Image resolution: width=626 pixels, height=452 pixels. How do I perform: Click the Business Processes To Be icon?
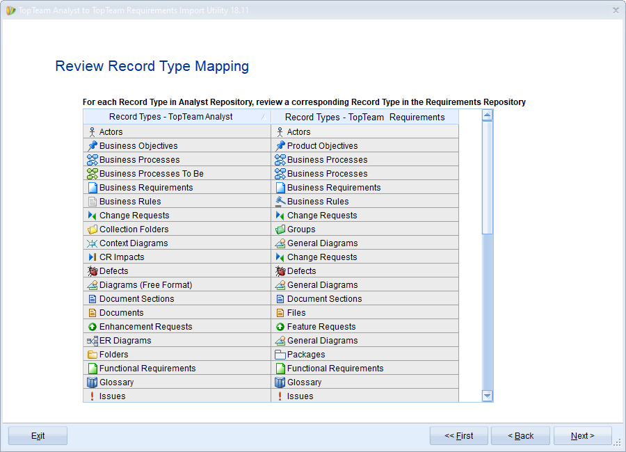pyautogui.click(x=93, y=174)
